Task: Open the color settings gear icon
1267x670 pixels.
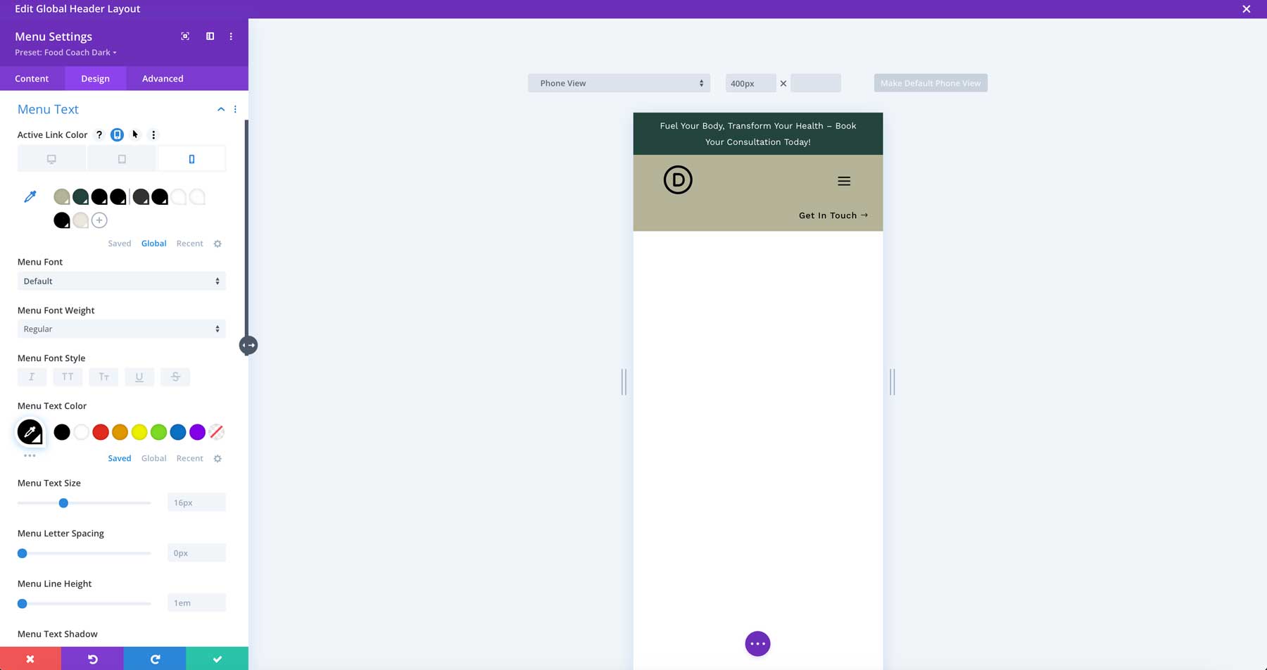Action: click(x=218, y=244)
